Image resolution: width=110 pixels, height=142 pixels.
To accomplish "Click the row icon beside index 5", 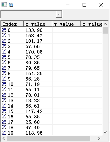I will (x=4, y=57).
